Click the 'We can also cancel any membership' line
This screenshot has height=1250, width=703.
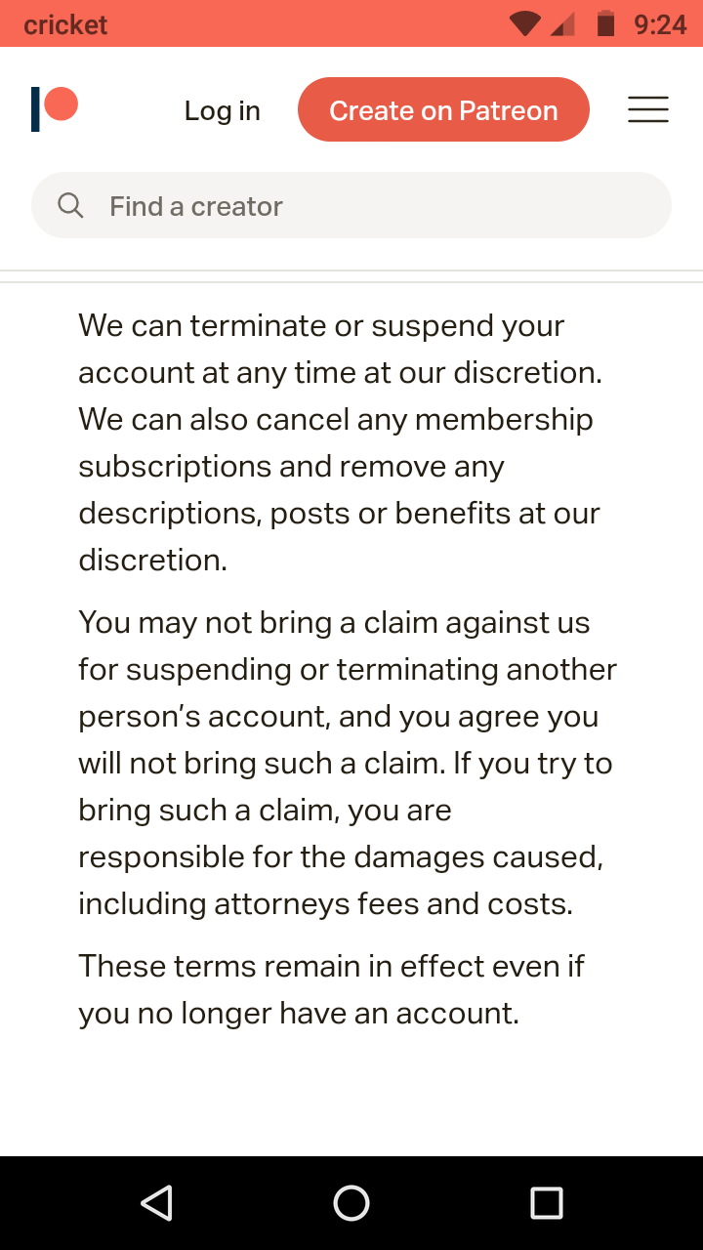(336, 419)
